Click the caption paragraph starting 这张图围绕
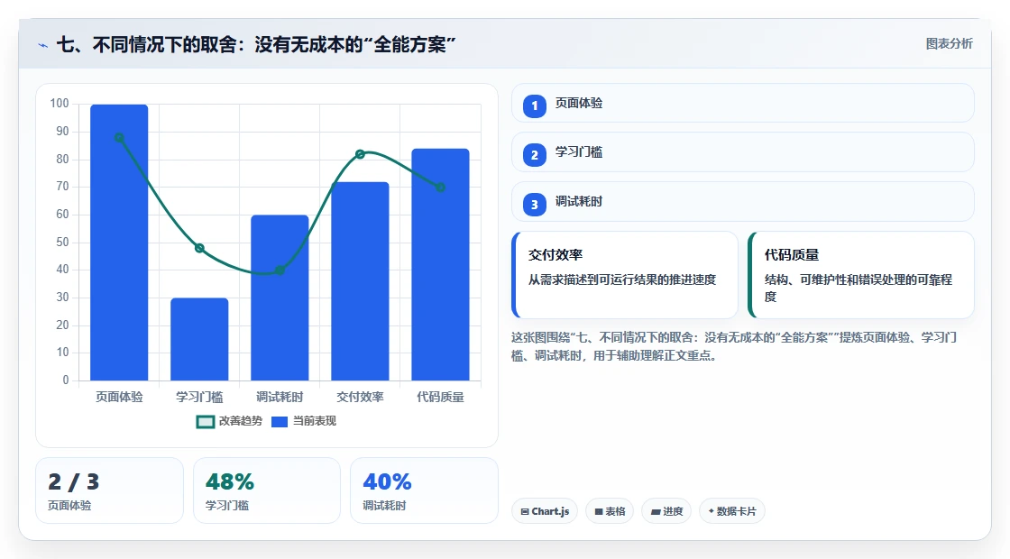The height and width of the screenshot is (559, 1010). pyautogui.click(x=734, y=346)
